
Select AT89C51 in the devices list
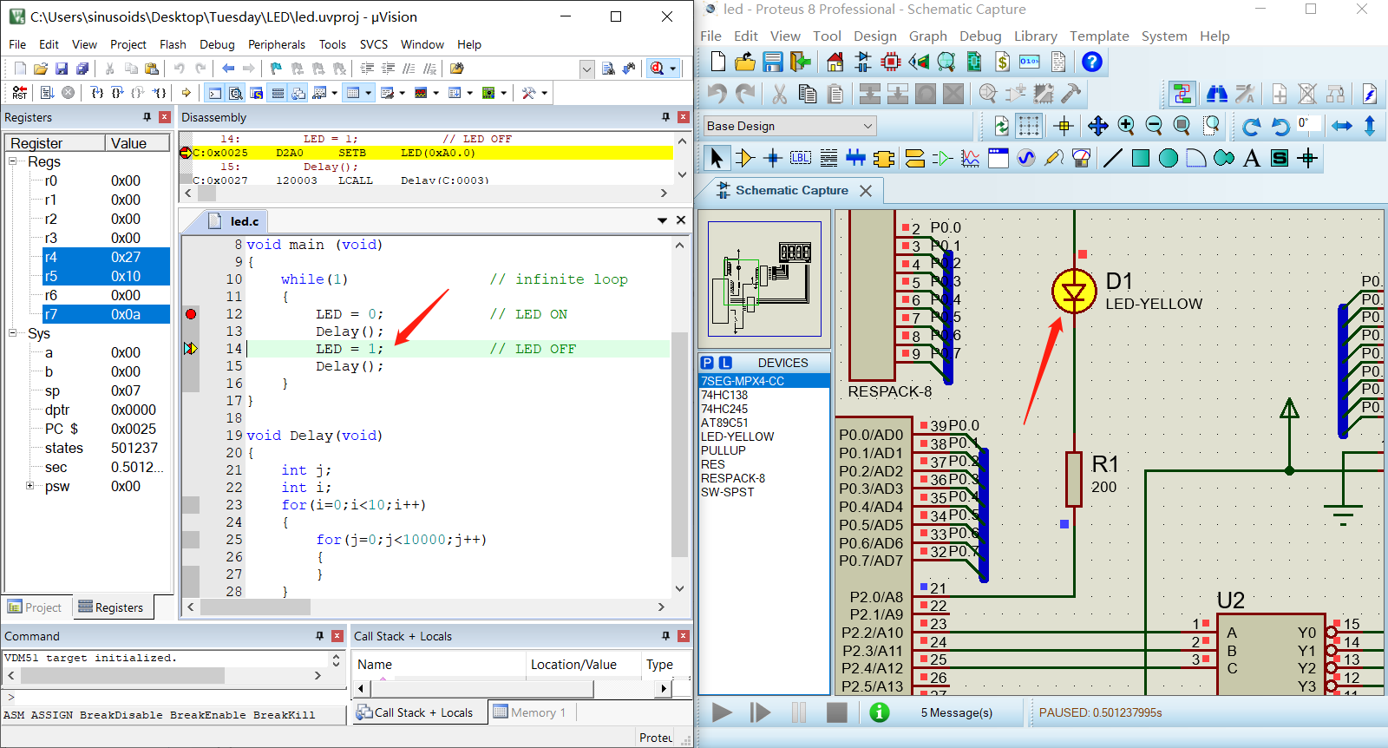[x=724, y=423]
